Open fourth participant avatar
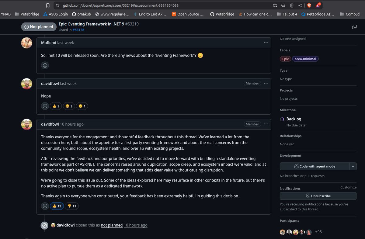This screenshot has width=365, height=239. (x=302, y=232)
